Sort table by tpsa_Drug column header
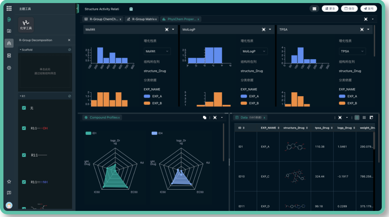 [322, 128]
